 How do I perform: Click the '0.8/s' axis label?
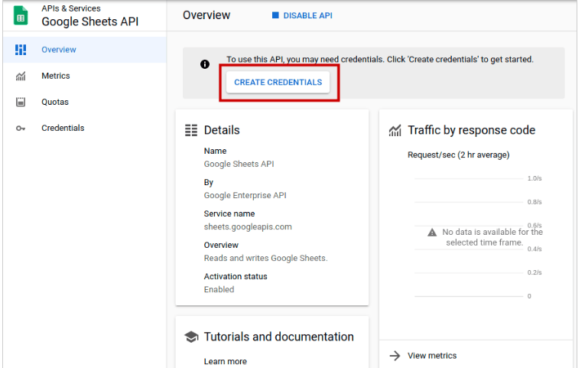(535, 202)
